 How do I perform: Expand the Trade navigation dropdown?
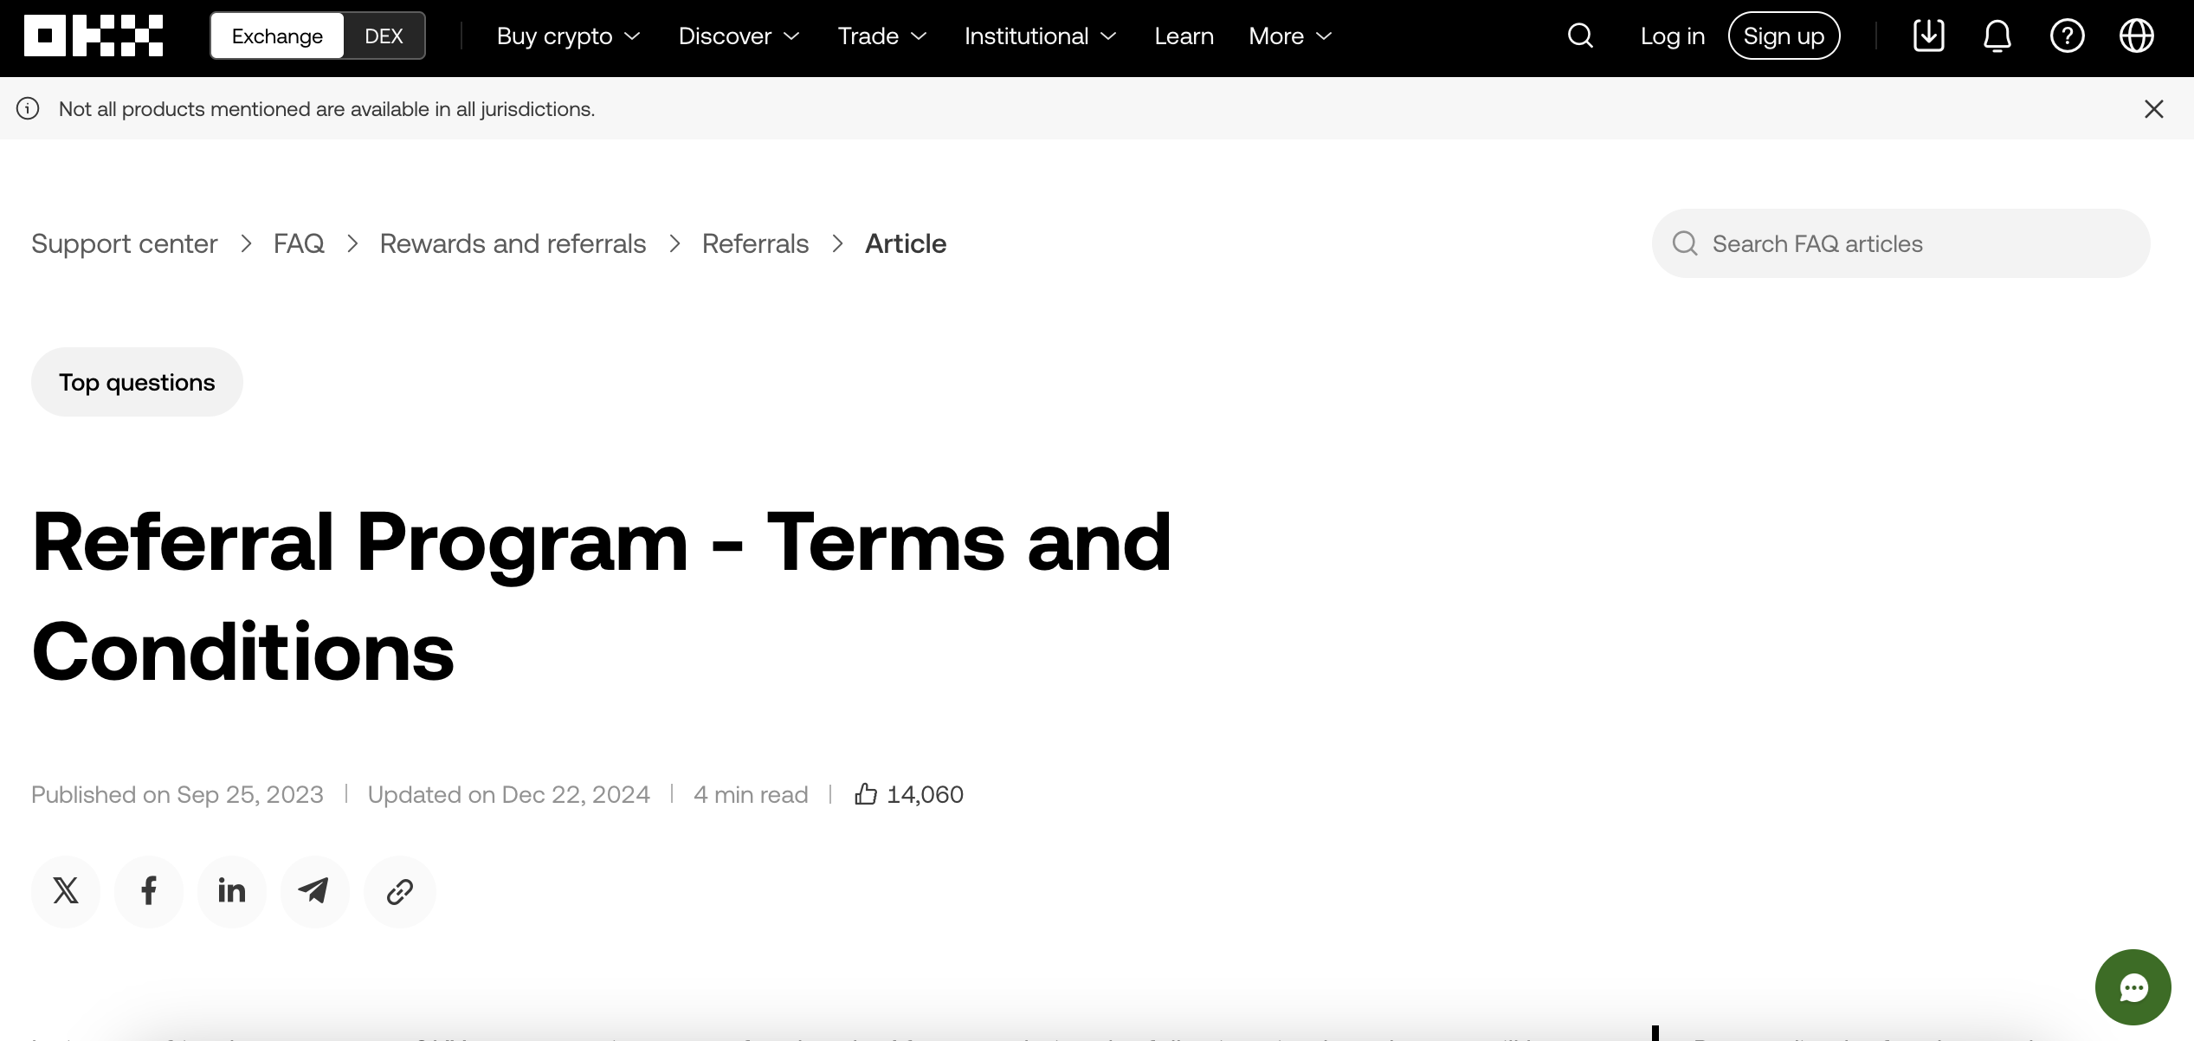pos(884,35)
